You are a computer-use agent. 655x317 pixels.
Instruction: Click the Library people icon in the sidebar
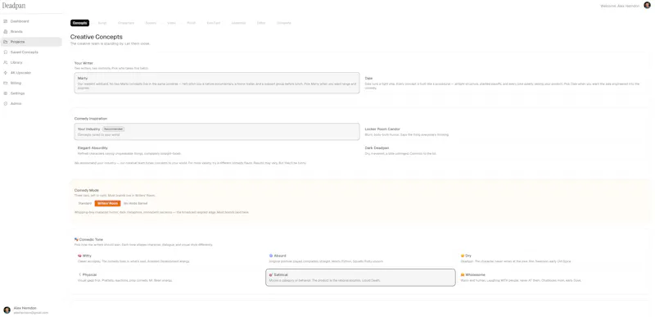click(6, 62)
